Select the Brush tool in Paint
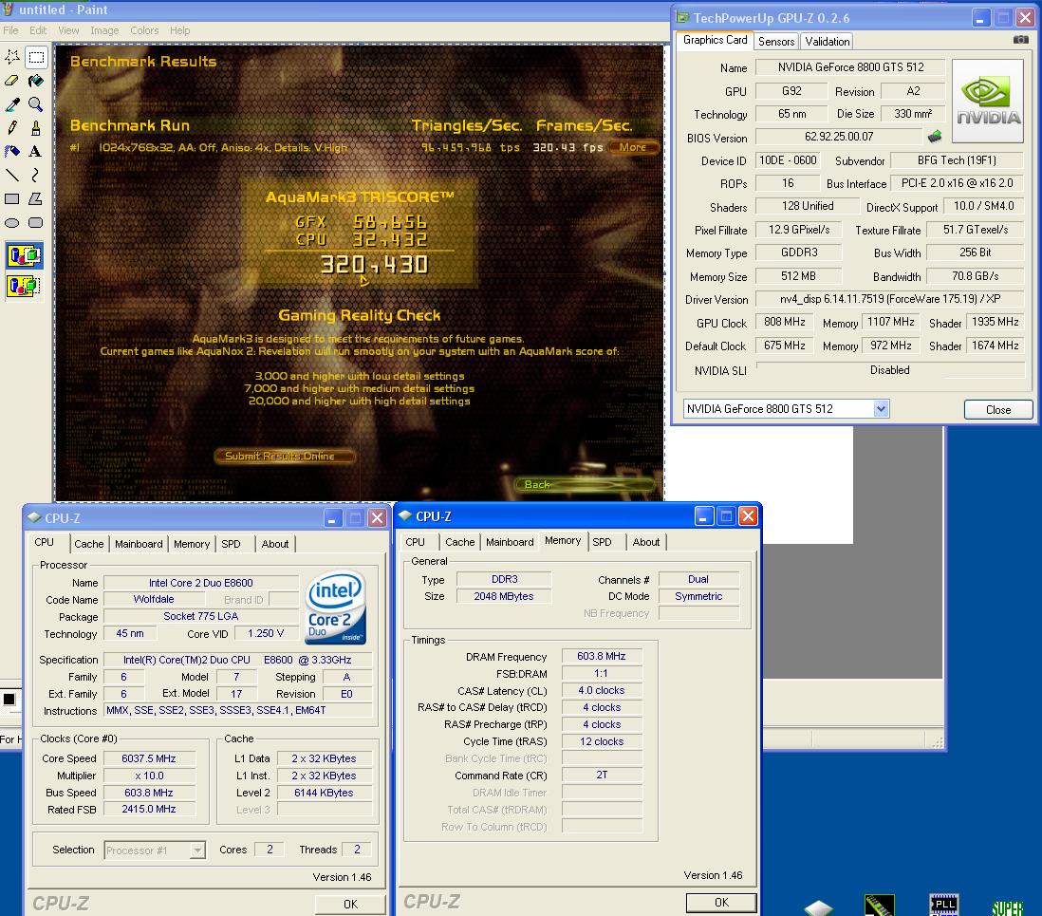The image size is (1042, 916). click(36, 127)
